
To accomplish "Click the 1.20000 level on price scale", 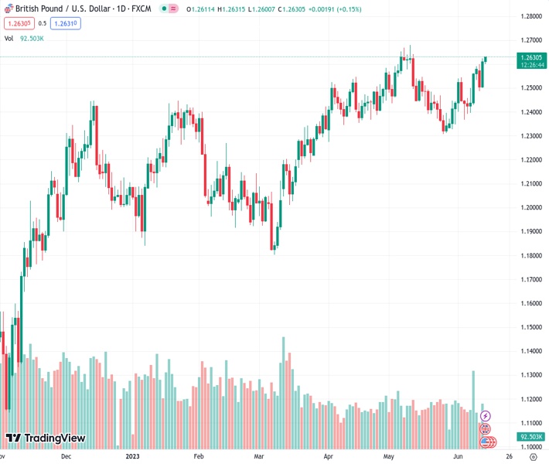I will [530, 207].
